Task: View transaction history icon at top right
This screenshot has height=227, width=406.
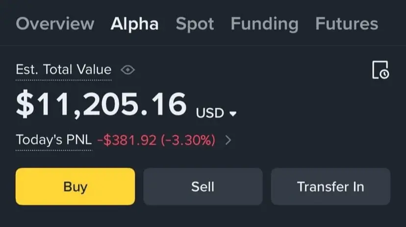Action: pyautogui.click(x=380, y=70)
